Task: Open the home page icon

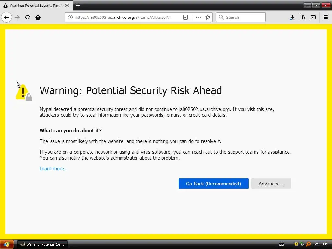Action: [x=38, y=17]
